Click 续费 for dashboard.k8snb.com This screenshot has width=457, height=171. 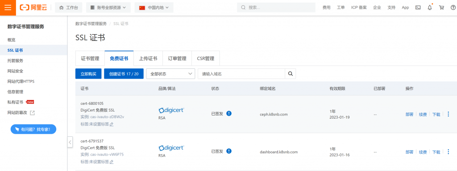[x=423, y=152]
